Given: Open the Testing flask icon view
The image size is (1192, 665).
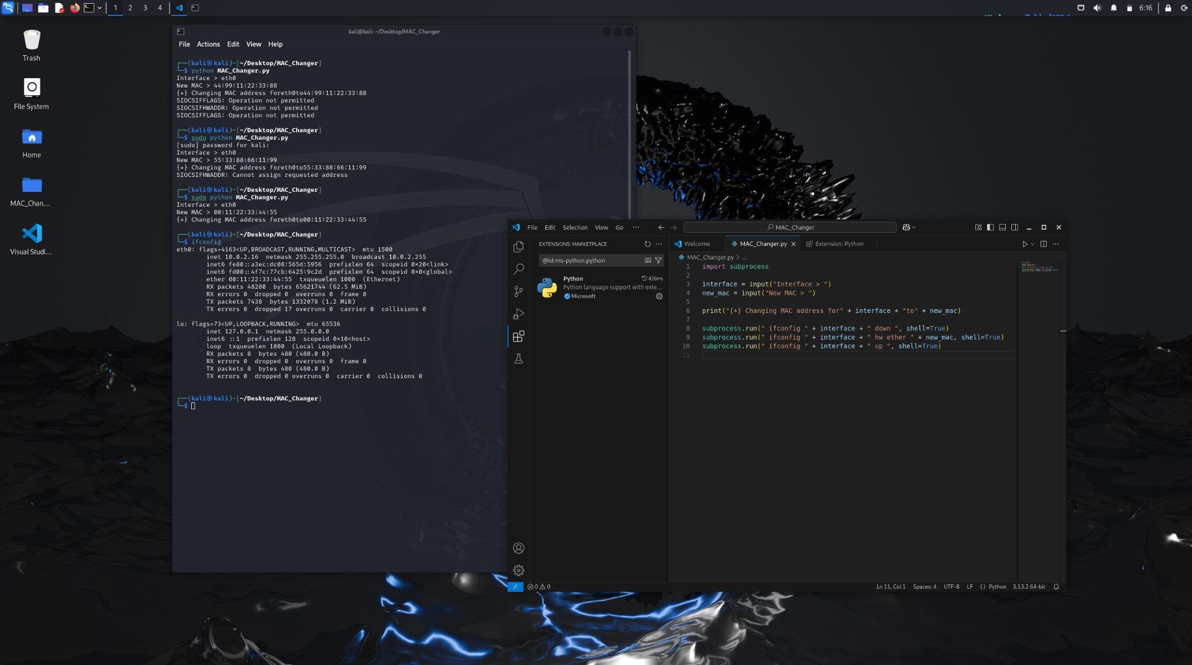Looking at the screenshot, I should [x=518, y=359].
